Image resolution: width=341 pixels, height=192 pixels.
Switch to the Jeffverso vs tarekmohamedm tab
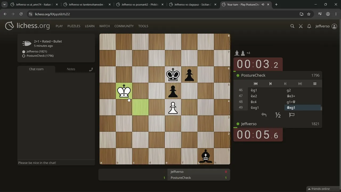coord(87,5)
